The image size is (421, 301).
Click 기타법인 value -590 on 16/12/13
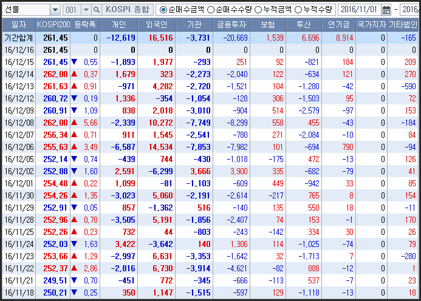pyautogui.click(x=408, y=86)
